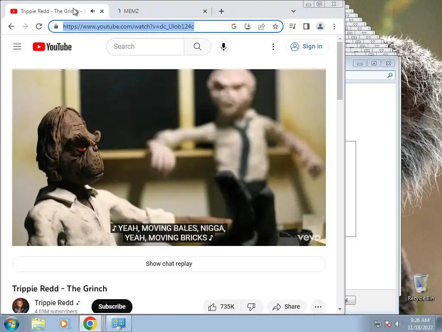Expand the tab search chevron
Viewport: 442px width, 332px height.
pos(294,11)
